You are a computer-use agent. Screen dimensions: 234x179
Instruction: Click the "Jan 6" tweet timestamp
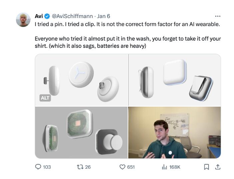pos(104,16)
